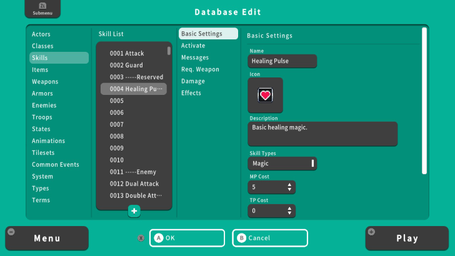Click the Cancel button

click(270, 238)
